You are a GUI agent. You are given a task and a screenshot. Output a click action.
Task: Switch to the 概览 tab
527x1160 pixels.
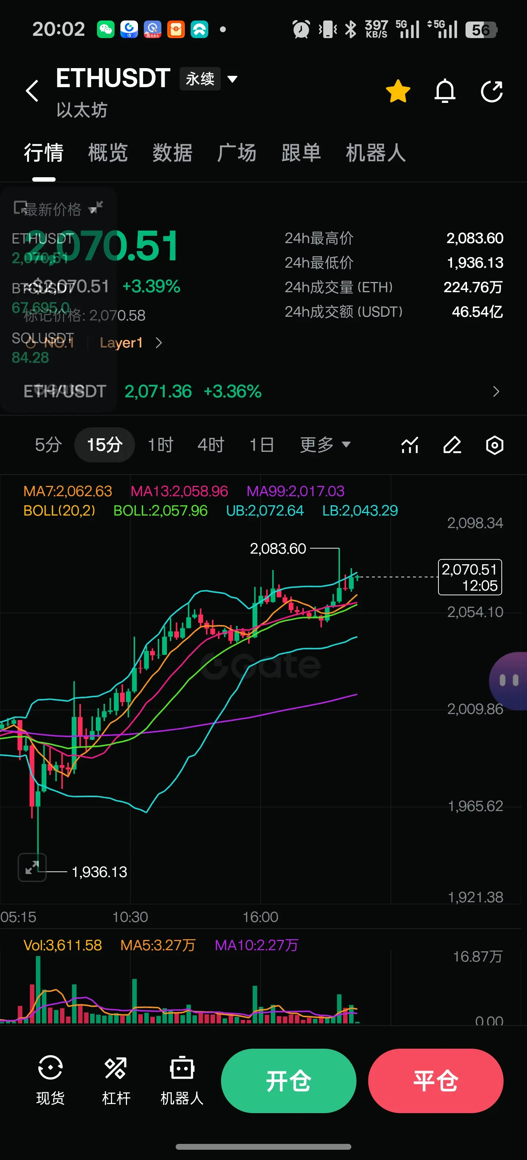(108, 153)
